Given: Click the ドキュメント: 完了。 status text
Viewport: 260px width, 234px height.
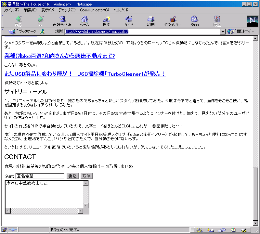Looking at the screenshot, I should 65,230.
